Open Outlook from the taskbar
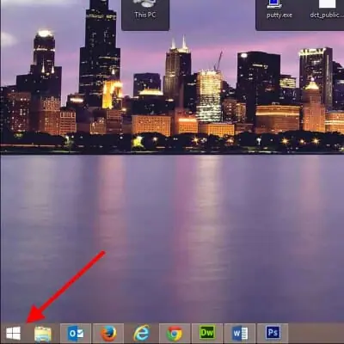This screenshot has width=344, height=344. click(x=76, y=334)
